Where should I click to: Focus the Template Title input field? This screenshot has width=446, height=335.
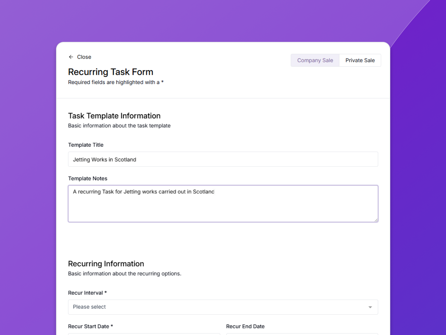pyautogui.click(x=223, y=159)
